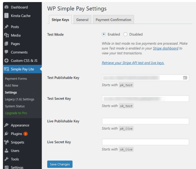This screenshot has height=169, width=196.
Task: Select the Enabled test mode radio button
Action: [104, 34]
